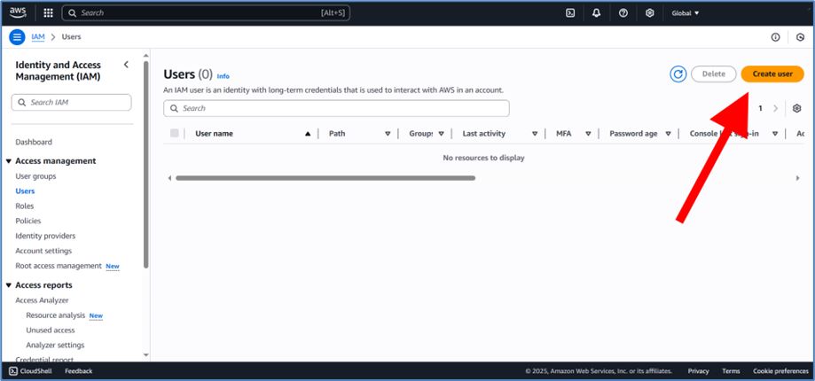Refresh the users list
This screenshot has width=815, height=381.
(x=678, y=74)
